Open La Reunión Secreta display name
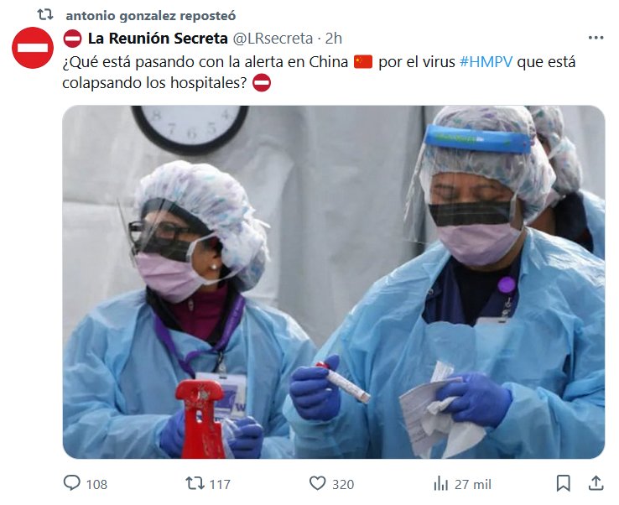The height and width of the screenshot is (505, 619). (x=158, y=39)
